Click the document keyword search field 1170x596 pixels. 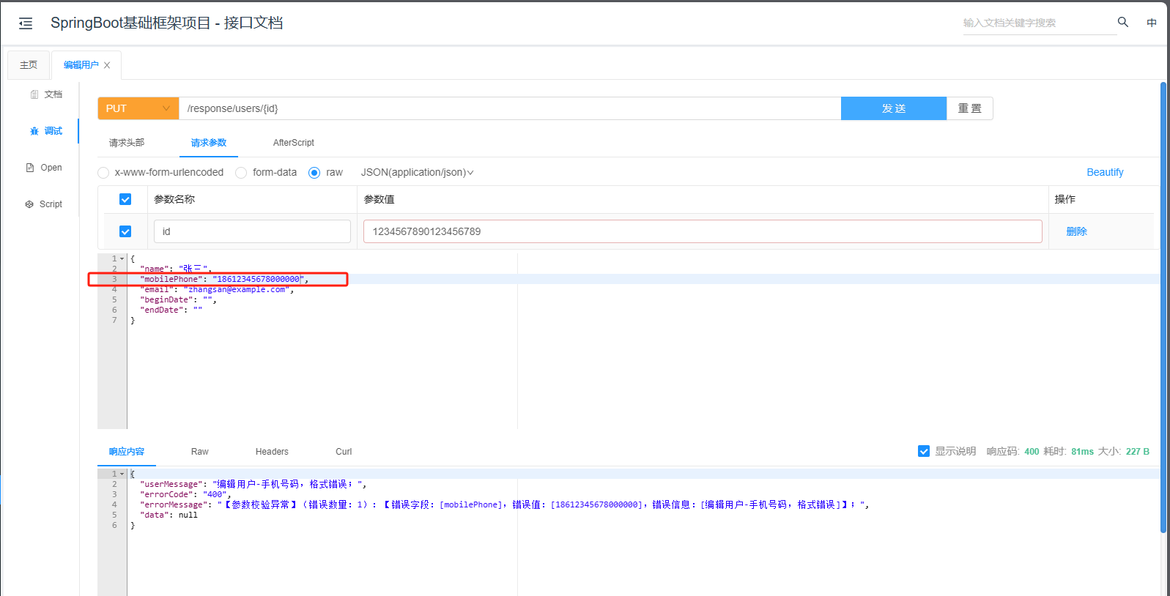coord(1039,23)
